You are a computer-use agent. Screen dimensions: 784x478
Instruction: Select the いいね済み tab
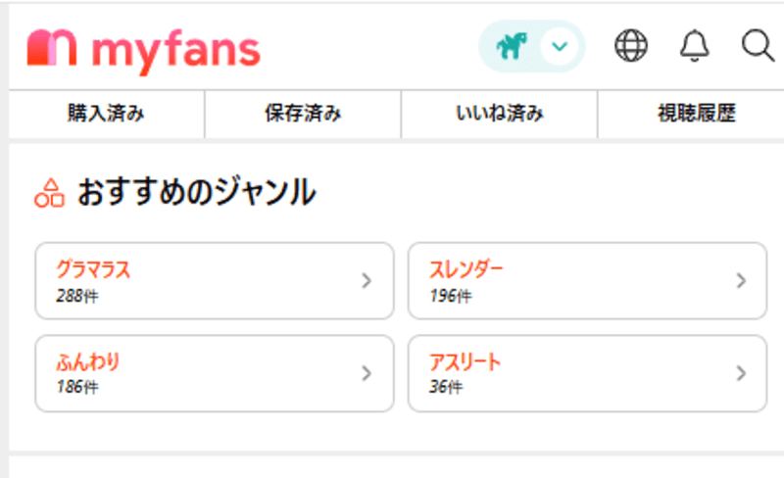499,115
